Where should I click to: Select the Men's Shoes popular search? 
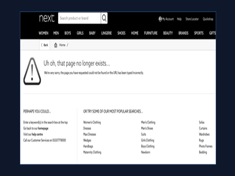(x=147, y=128)
